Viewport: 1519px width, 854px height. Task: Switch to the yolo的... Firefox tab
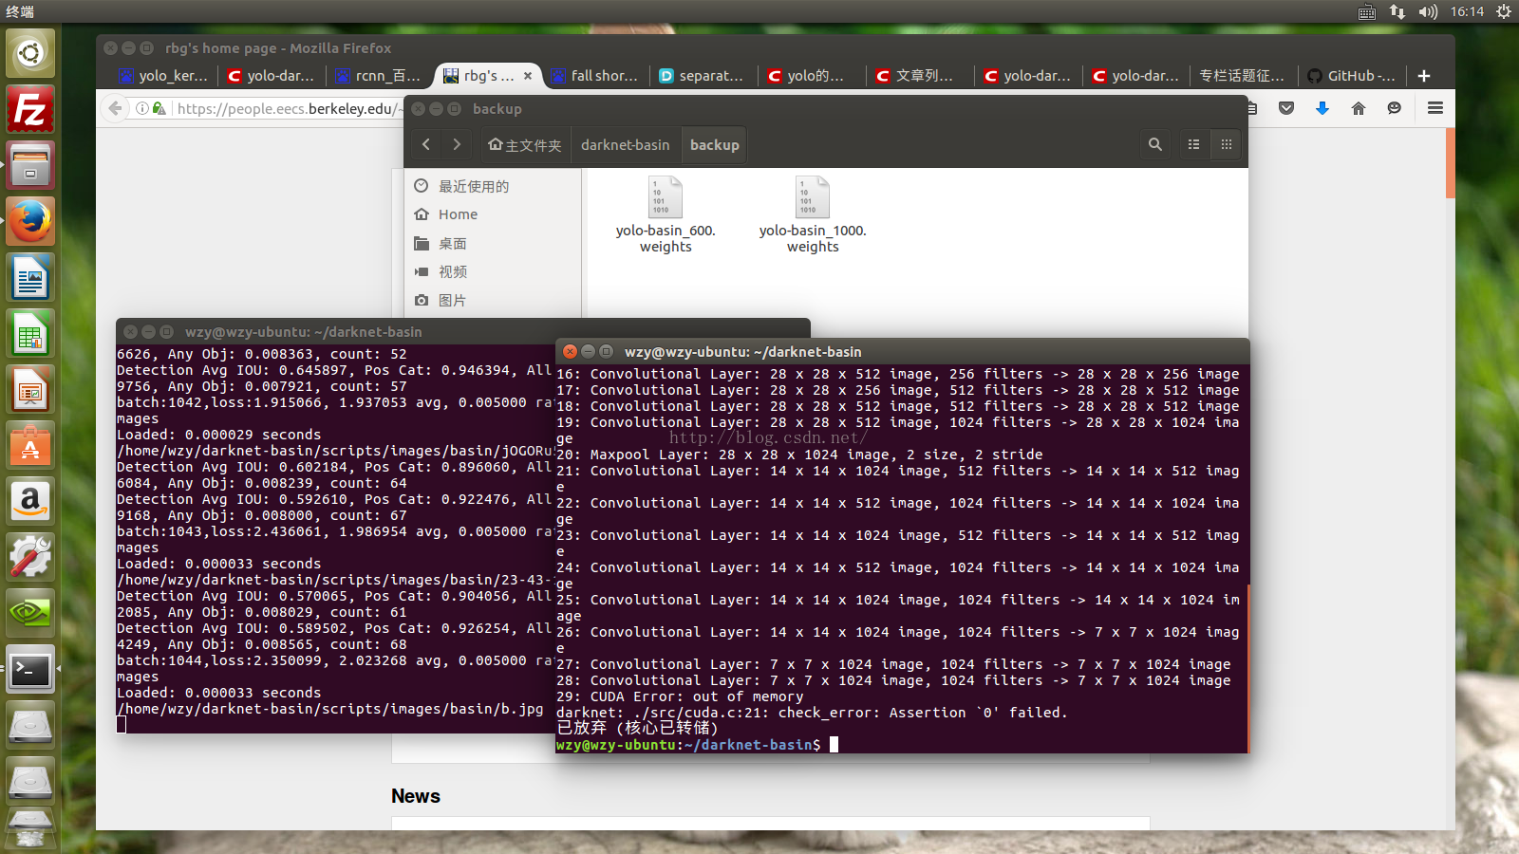click(x=813, y=76)
